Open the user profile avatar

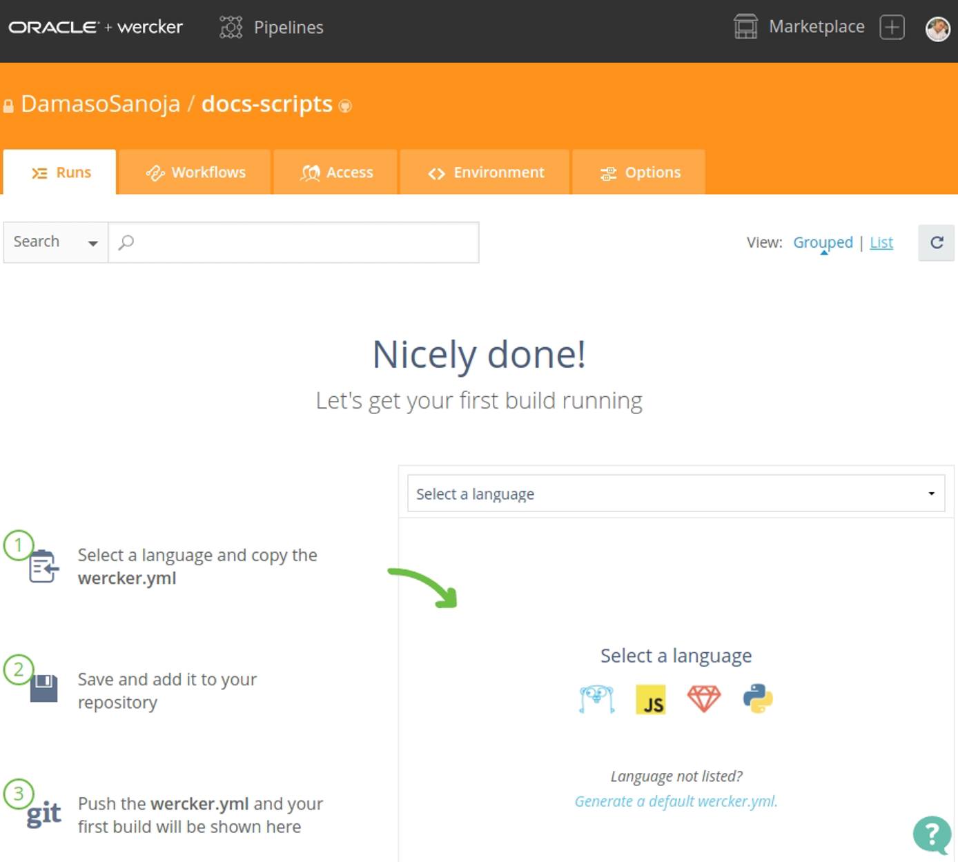coord(937,28)
